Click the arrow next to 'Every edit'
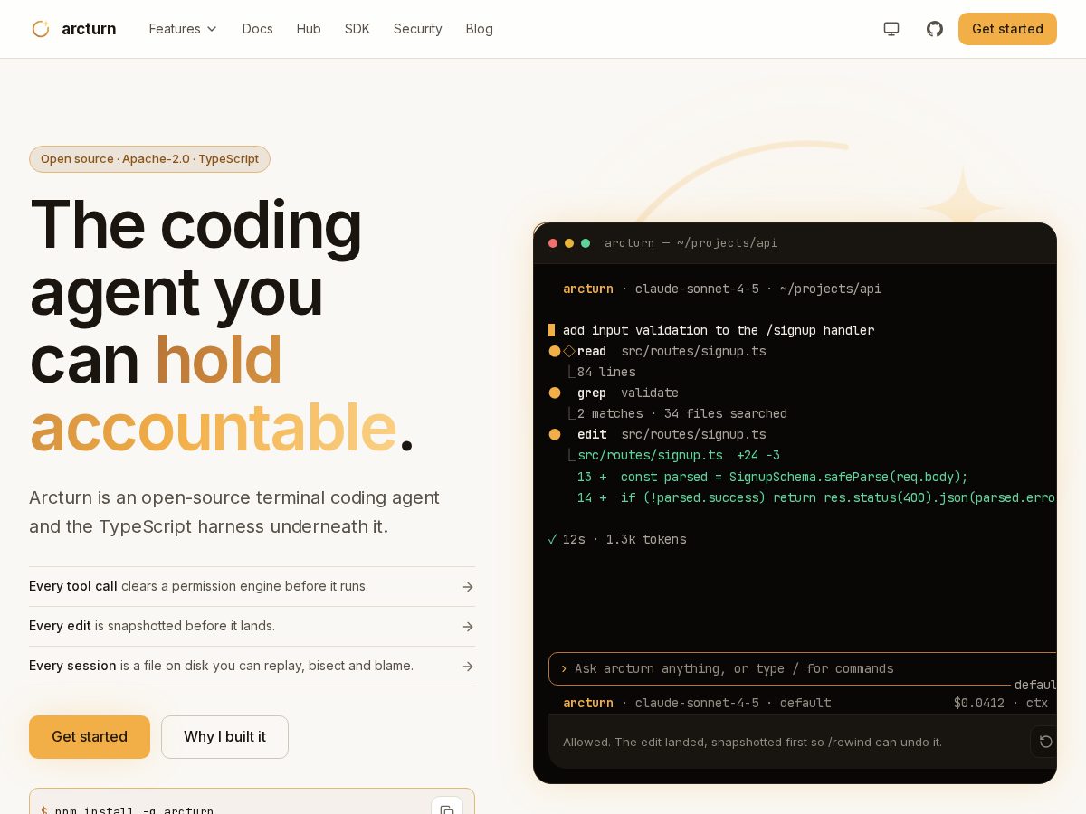 coord(468,627)
